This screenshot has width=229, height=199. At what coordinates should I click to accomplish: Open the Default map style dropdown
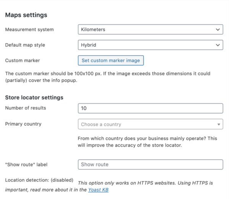point(150,45)
